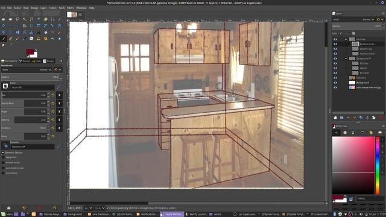Open the Layer menu

(43, 8)
